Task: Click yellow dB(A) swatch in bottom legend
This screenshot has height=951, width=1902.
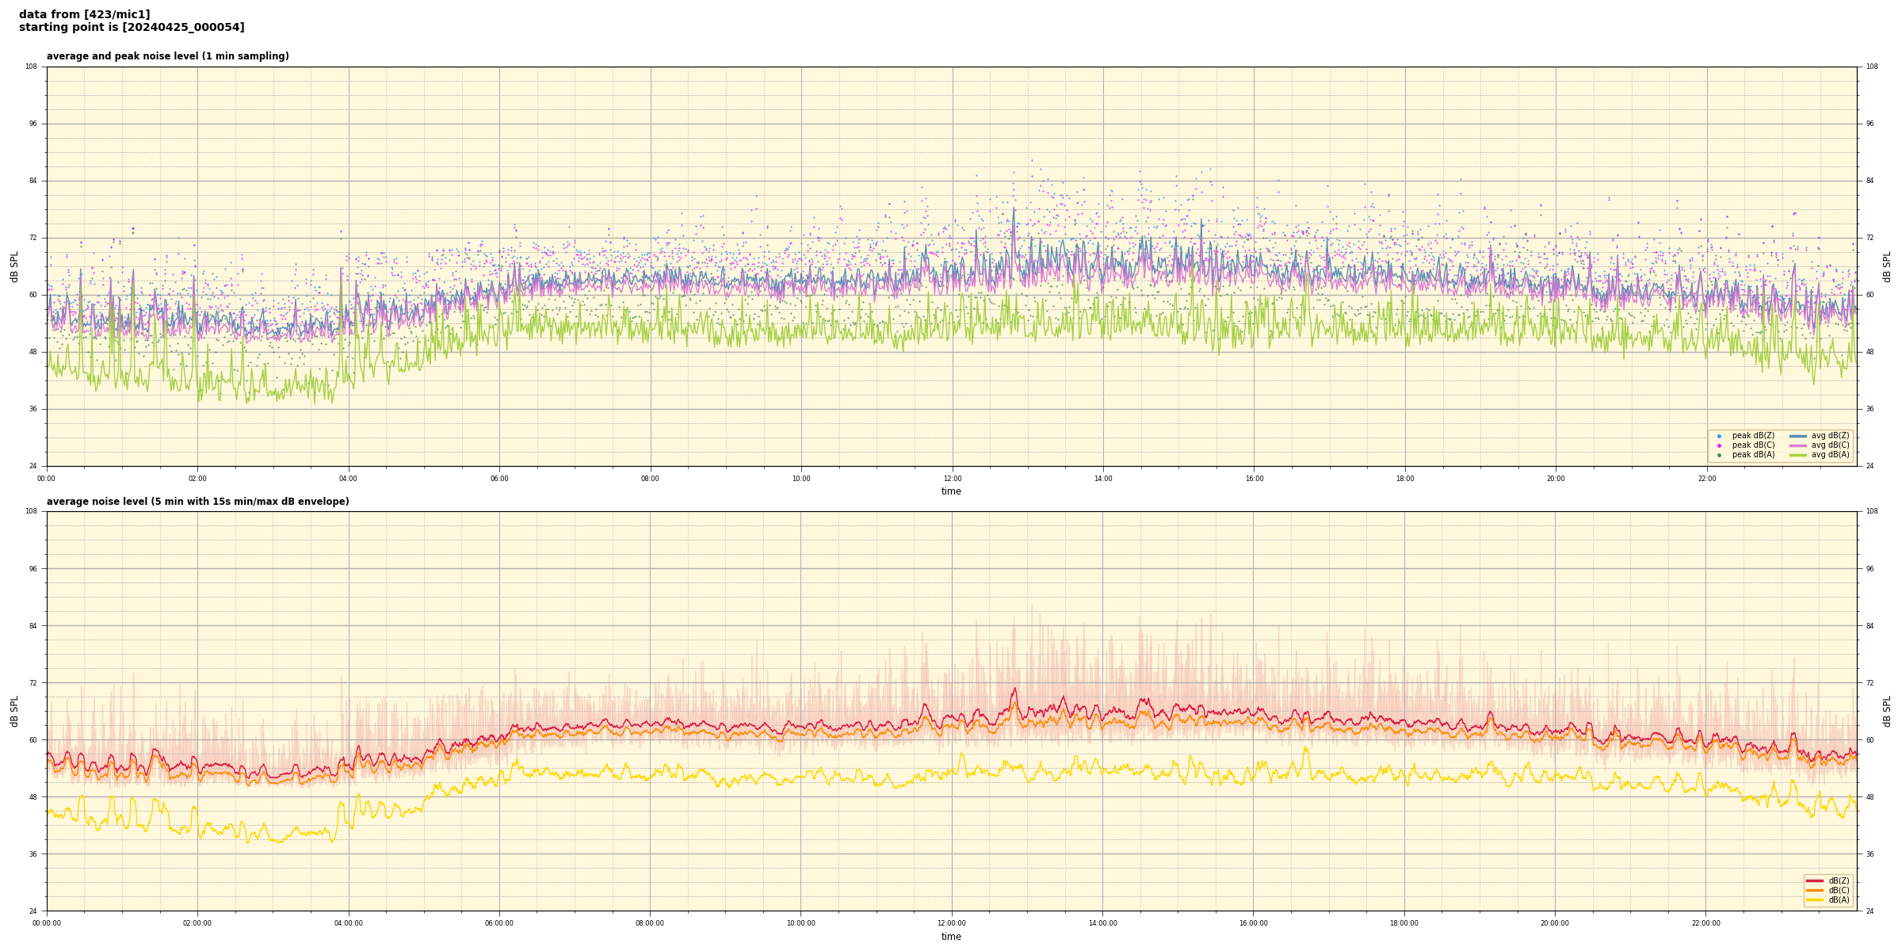Action: pos(1815,899)
